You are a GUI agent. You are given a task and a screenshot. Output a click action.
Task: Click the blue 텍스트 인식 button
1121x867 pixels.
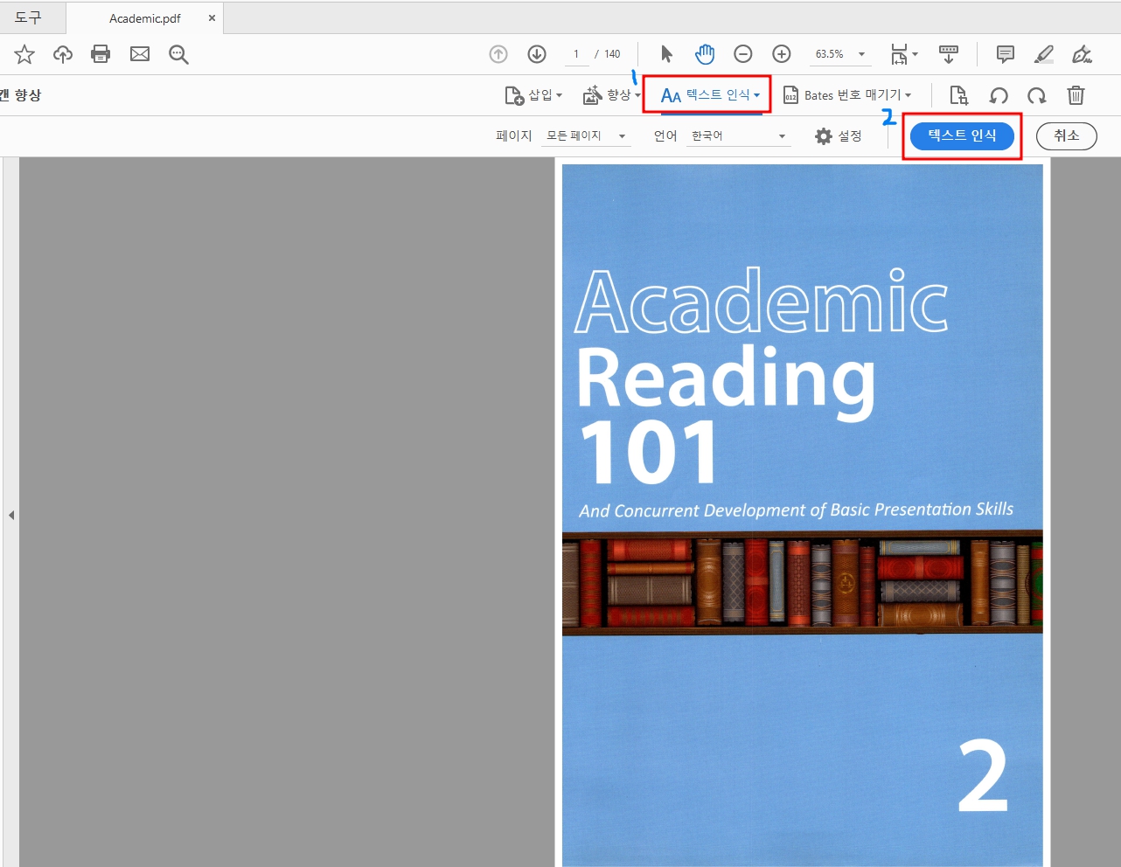(962, 135)
